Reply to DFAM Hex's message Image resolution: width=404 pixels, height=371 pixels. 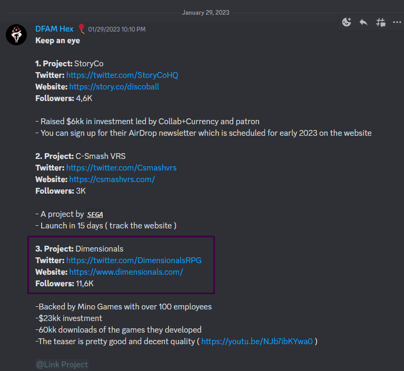(363, 23)
